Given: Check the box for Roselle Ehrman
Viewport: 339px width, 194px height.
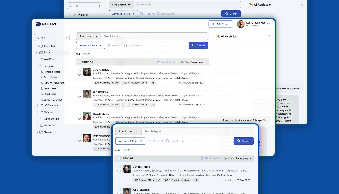Looking at the screenshot, I should click(x=80, y=114).
